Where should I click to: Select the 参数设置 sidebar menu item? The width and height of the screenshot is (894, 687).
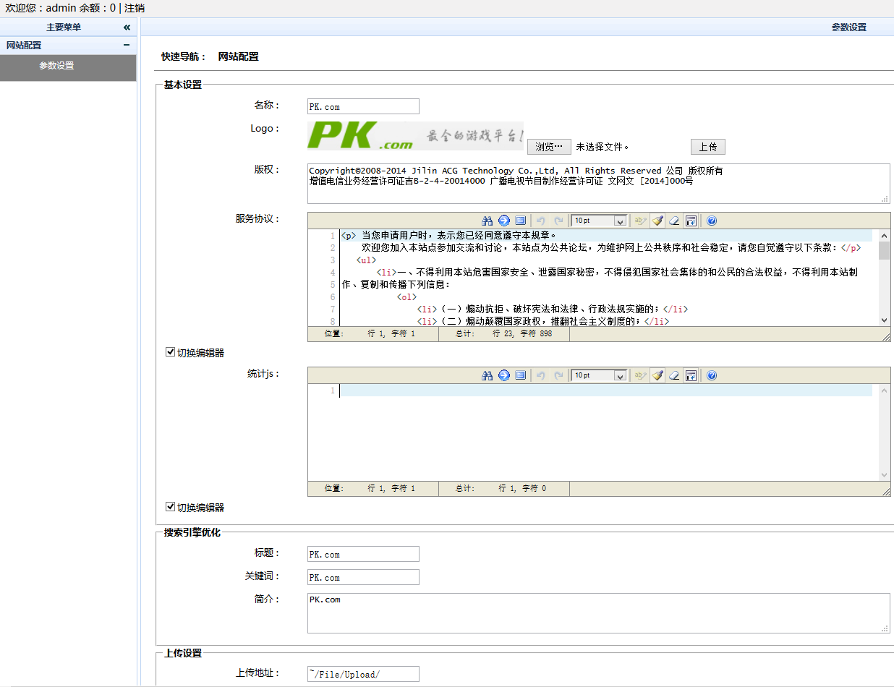click(68, 67)
